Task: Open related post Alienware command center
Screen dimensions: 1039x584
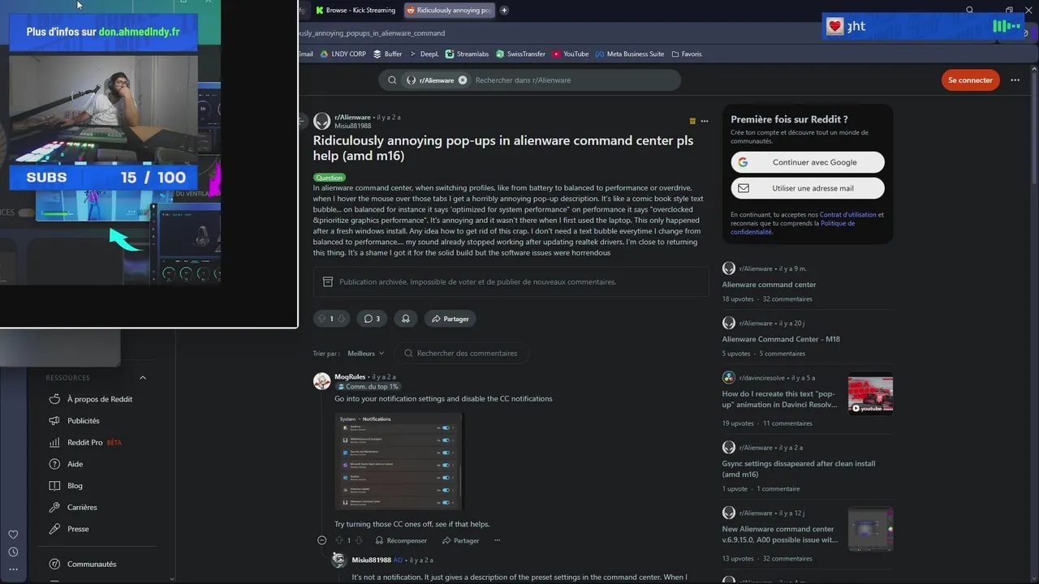Action: pyautogui.click(x=769, y=285)
